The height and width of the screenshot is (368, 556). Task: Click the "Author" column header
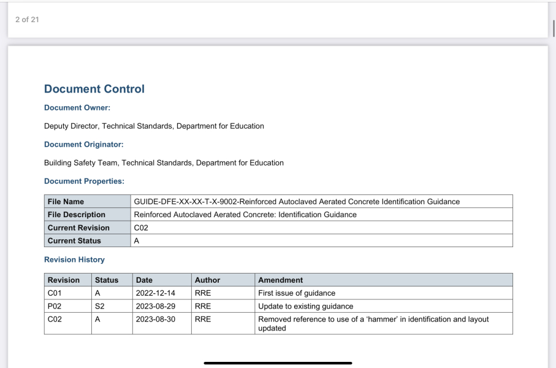tap(207, 280)
